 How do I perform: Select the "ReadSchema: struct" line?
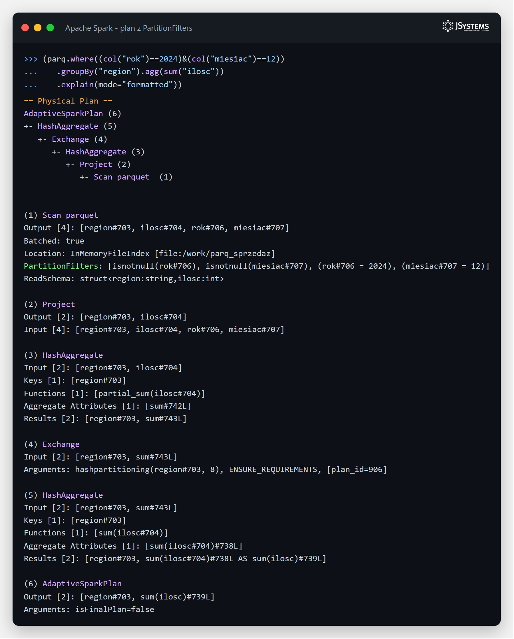tap(124, 279)
